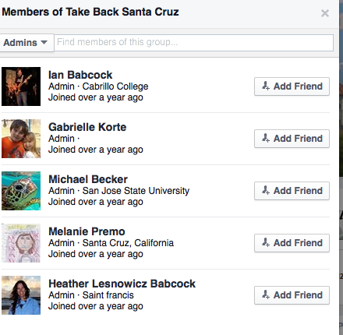
Task: Visit Michael Becker's profile via name link
Action: [x=88, y=179]
